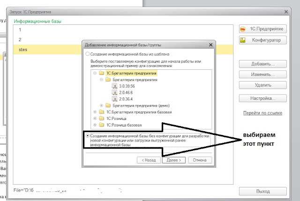The width and height of the screenshot is (300, 201).
Task: Expand the 1С:Розница tree node
Action: point(95,119)
